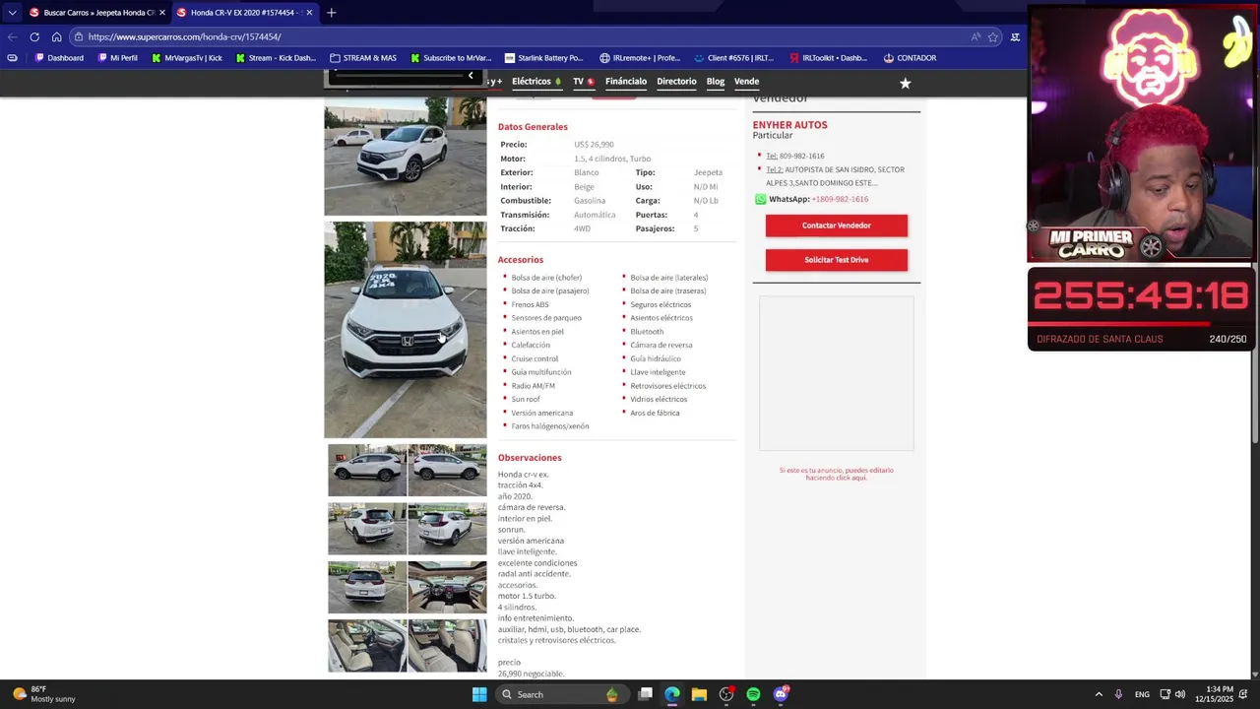Open the Client #6576 IRLT bookmark
Viewport: 1260px width, 709px height.
(x=733, y=58)
